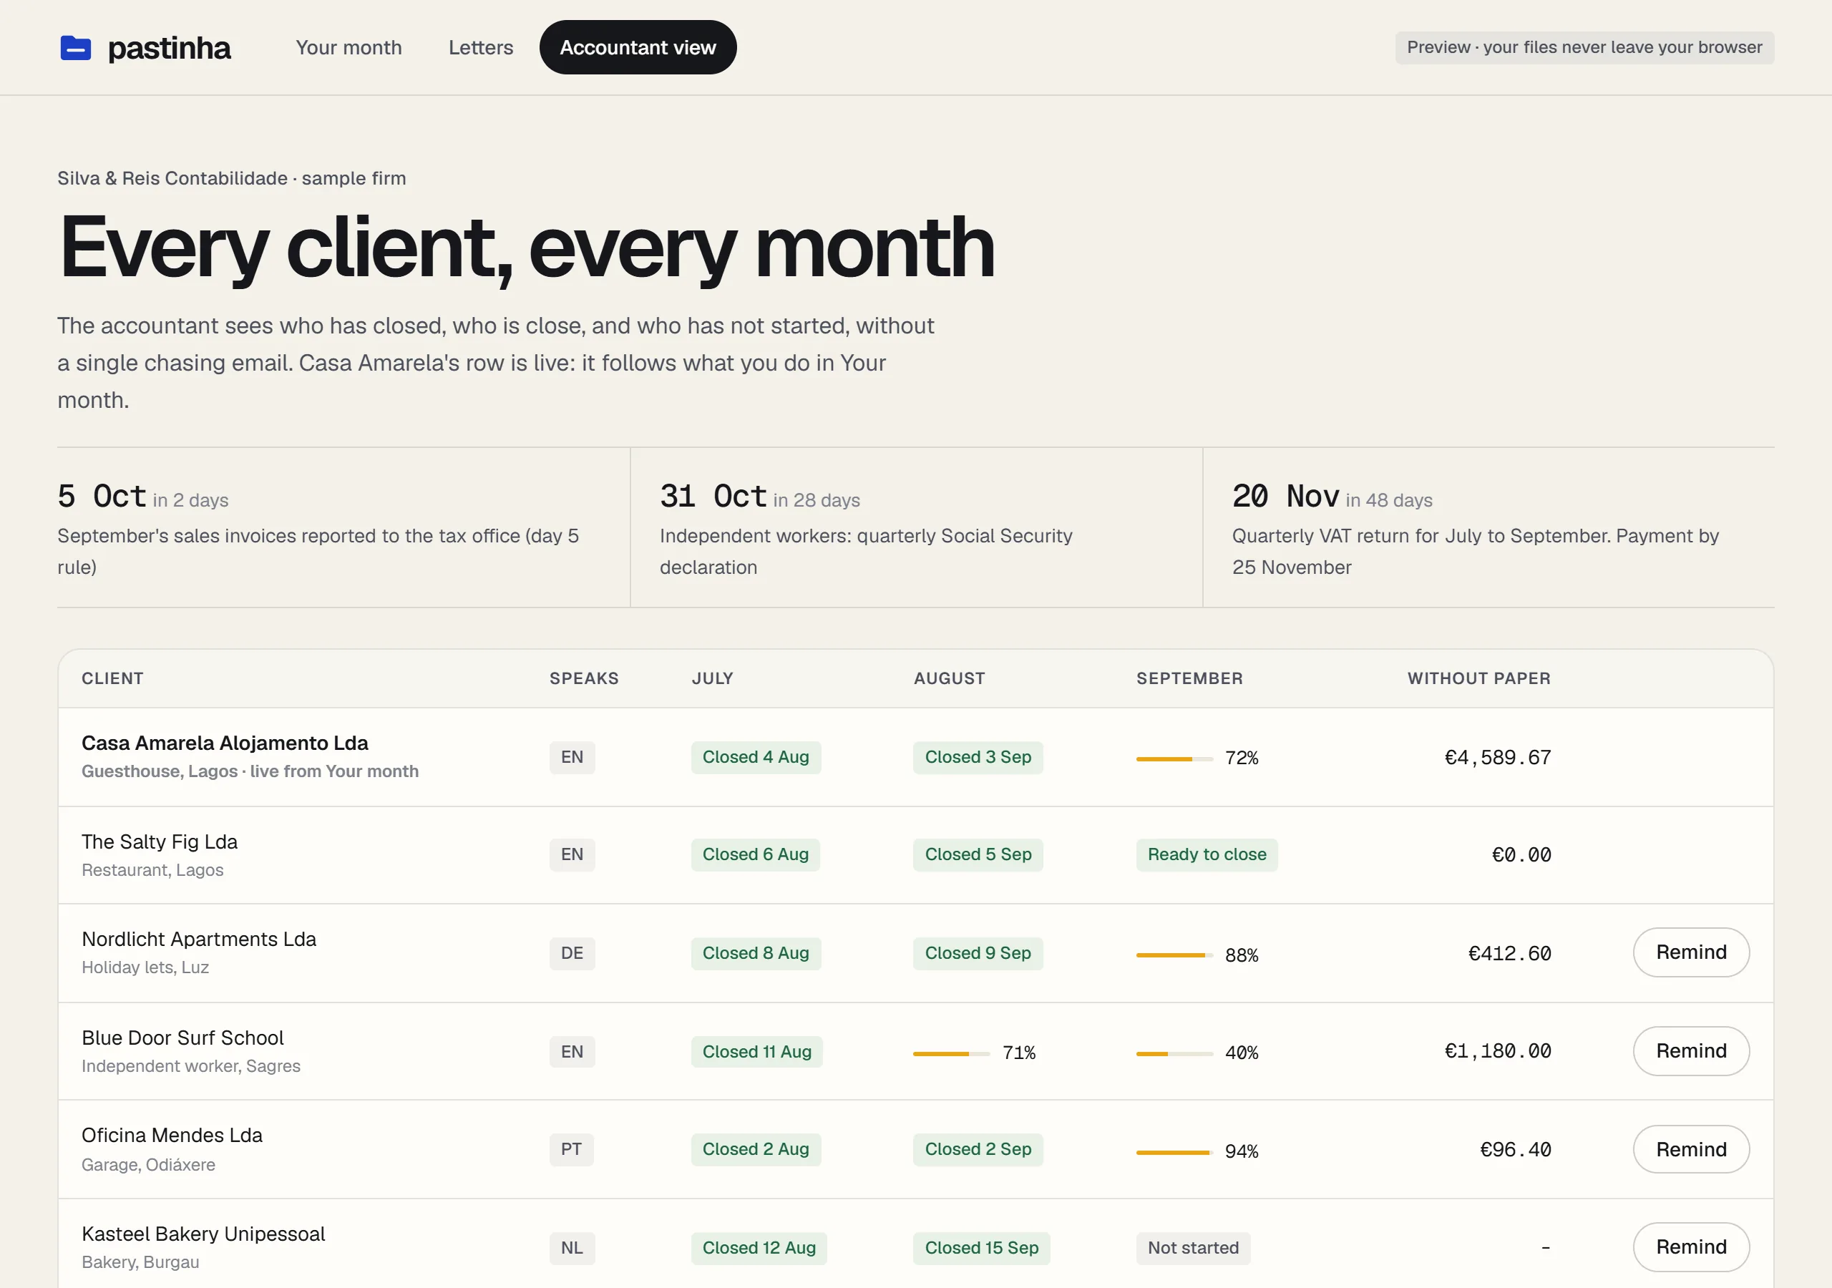Open the 20 Nov deadline card

pos(1489,527)
